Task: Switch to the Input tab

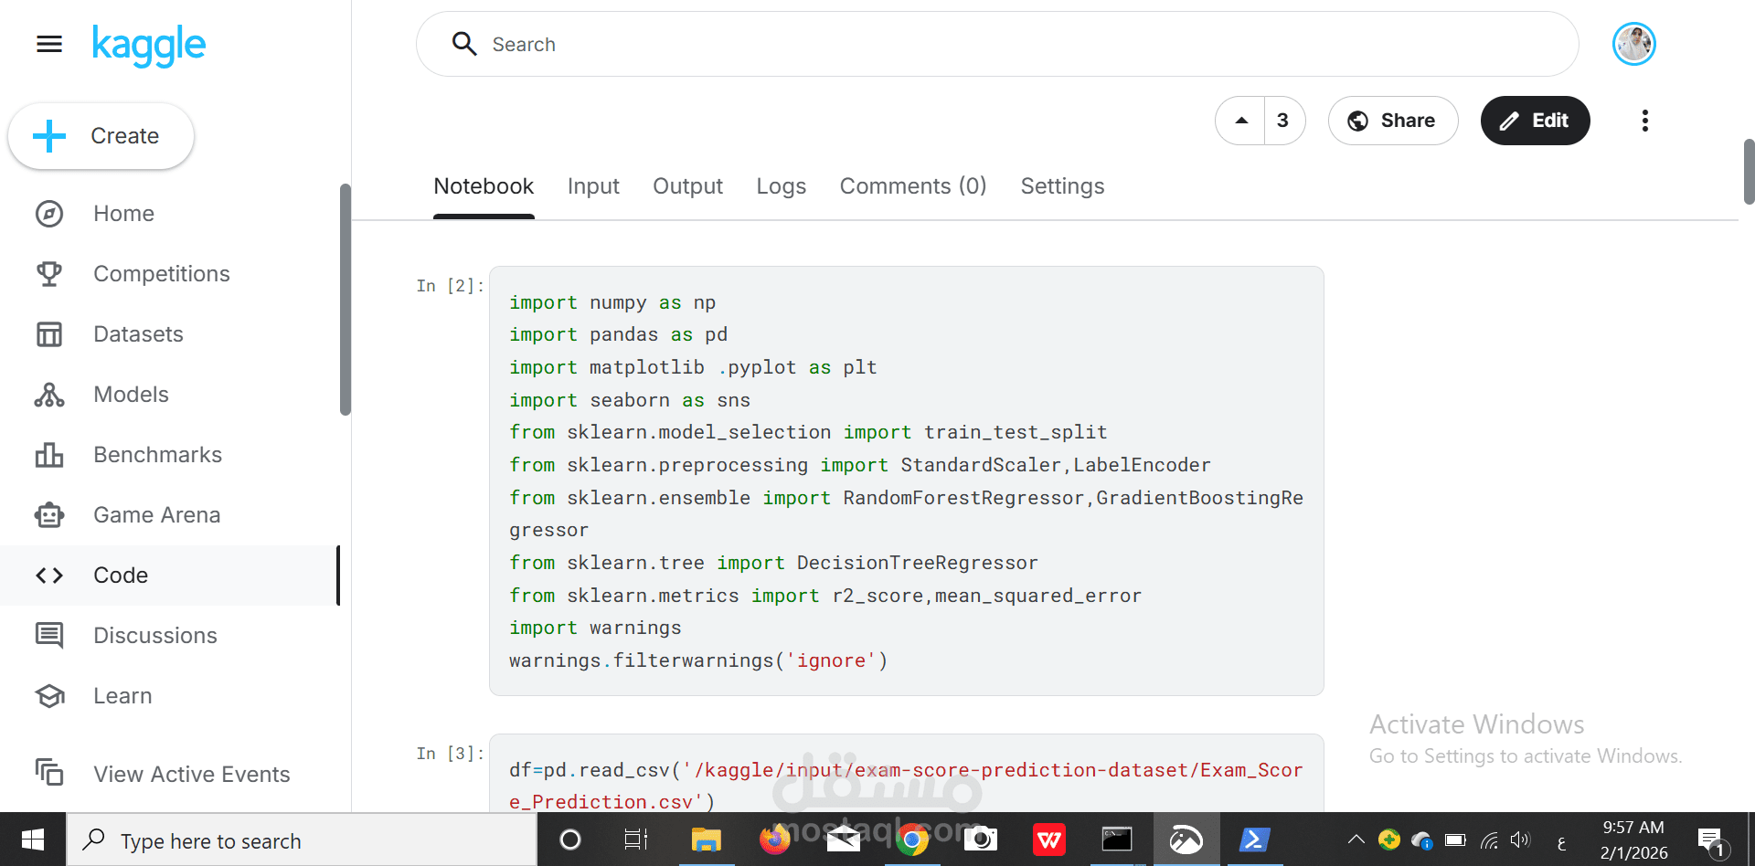Action: click(593, 186)
